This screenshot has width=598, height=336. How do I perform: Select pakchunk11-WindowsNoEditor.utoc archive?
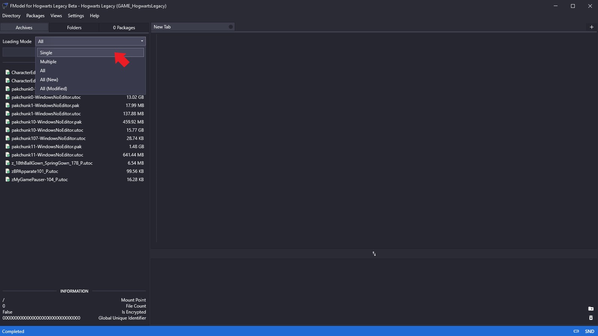[x=74, y=155]
